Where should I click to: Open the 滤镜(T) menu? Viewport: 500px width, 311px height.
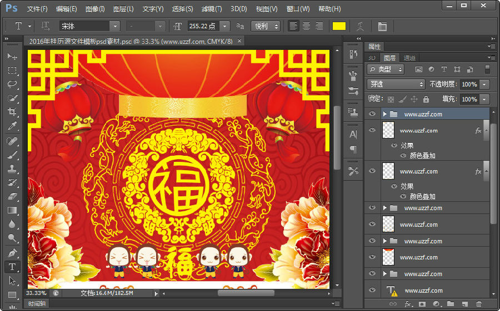212,9
